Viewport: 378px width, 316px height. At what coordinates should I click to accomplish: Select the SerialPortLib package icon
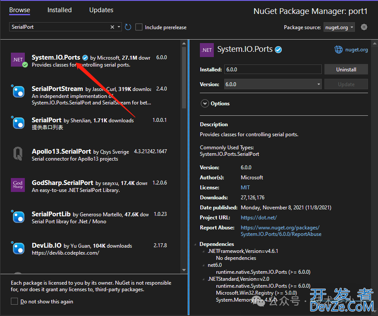(x=18, y=216)
